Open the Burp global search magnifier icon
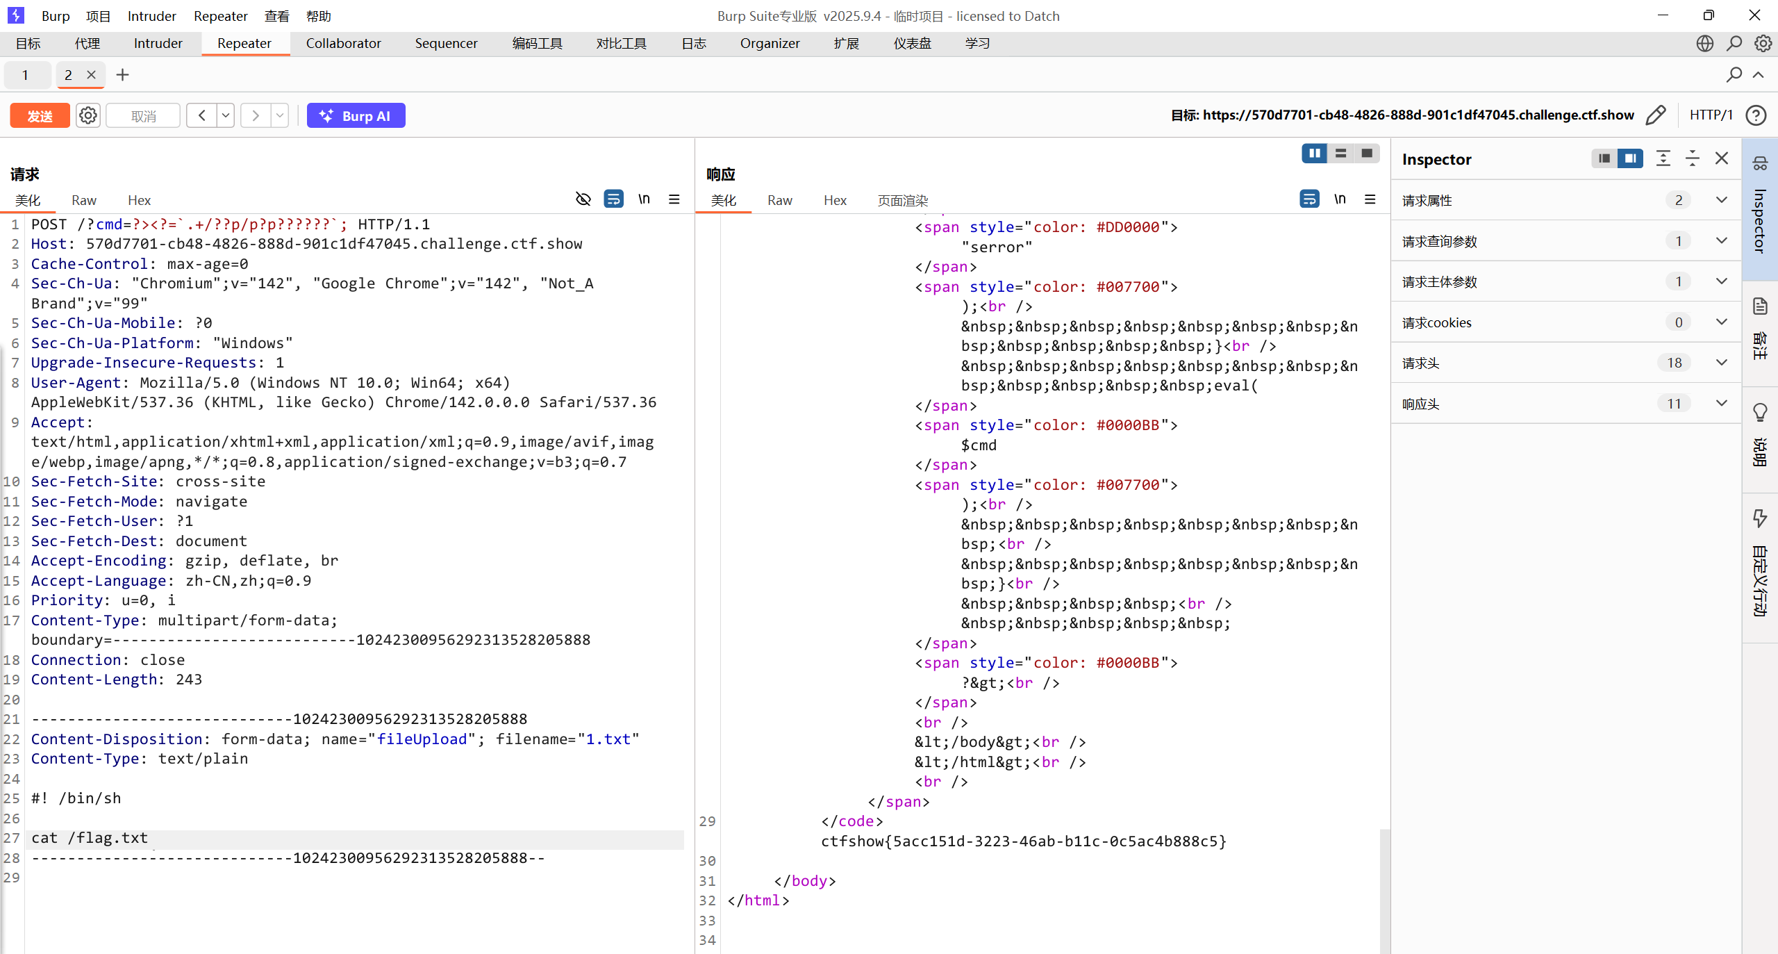1778x954 pixels. [x=1734, y=43]
